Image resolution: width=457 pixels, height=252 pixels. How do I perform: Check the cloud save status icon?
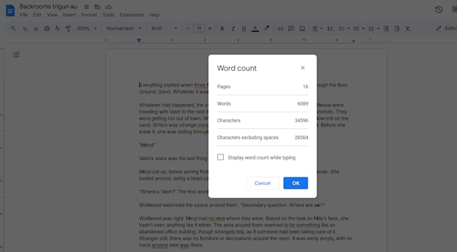(x=108, y=7)
